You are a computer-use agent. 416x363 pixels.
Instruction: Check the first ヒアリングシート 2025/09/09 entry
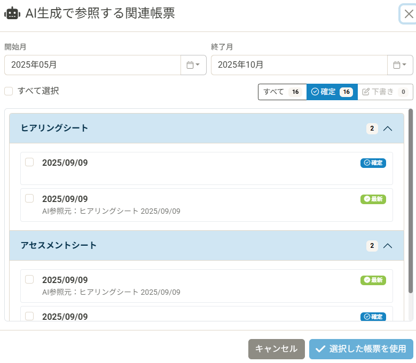click(29, 162)
